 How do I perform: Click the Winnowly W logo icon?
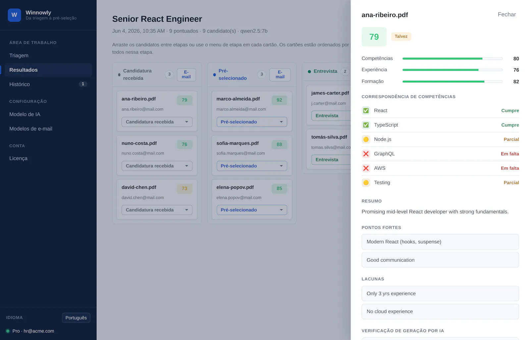point(14,15)
